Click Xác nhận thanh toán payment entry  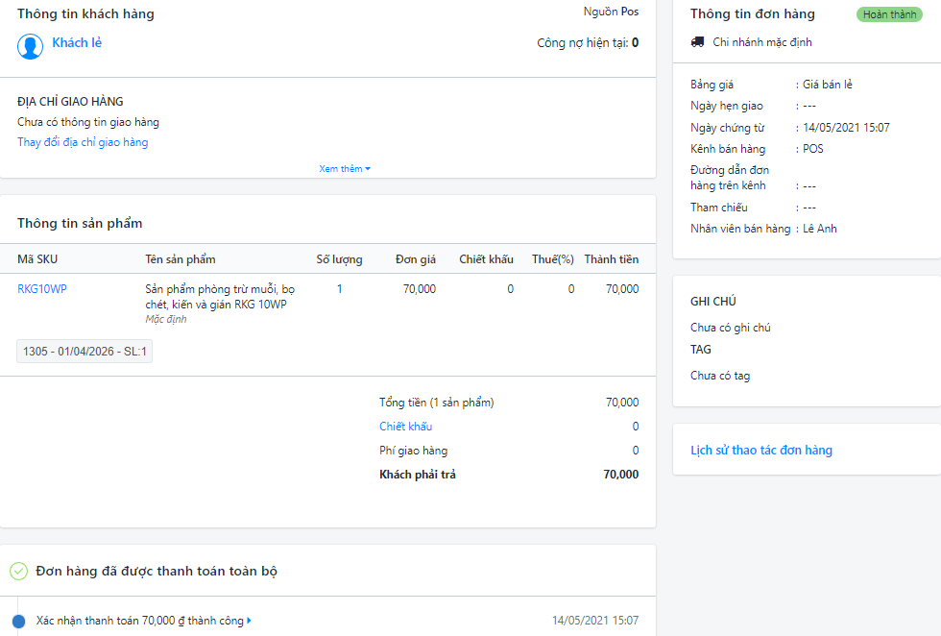(x=140, y=621)
